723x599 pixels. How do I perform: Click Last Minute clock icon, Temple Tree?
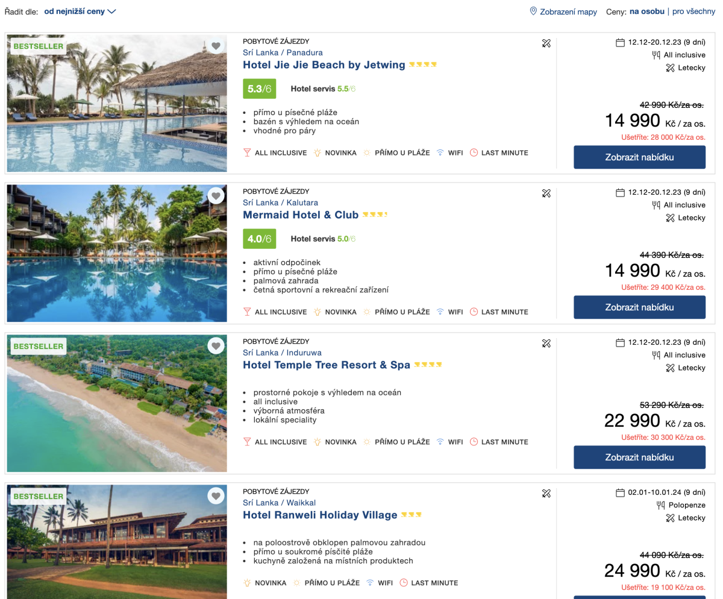[474, 442]
